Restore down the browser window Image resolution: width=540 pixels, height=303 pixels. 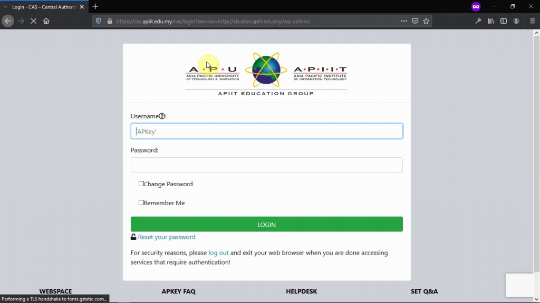coord(513,6)
